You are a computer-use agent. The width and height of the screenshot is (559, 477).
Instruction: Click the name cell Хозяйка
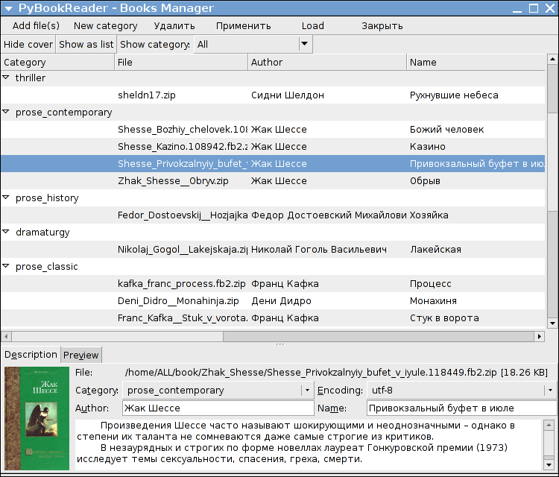429,215
